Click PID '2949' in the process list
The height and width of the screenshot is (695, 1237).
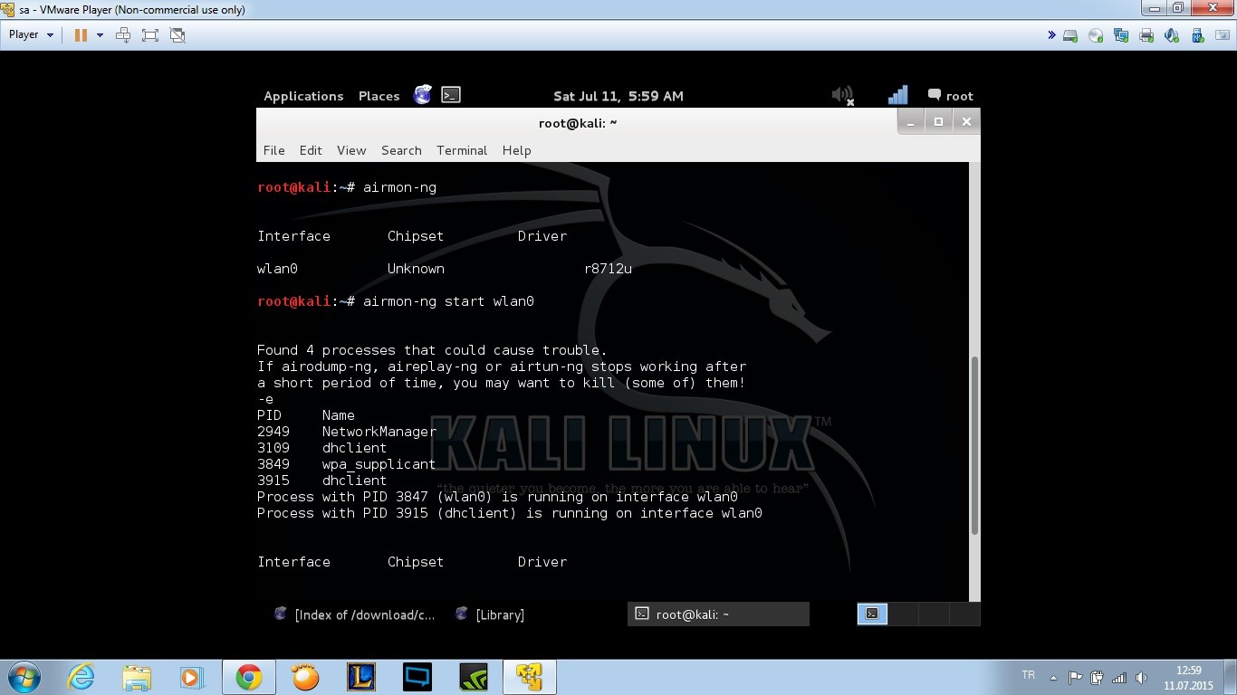click(x=273, y=432)
